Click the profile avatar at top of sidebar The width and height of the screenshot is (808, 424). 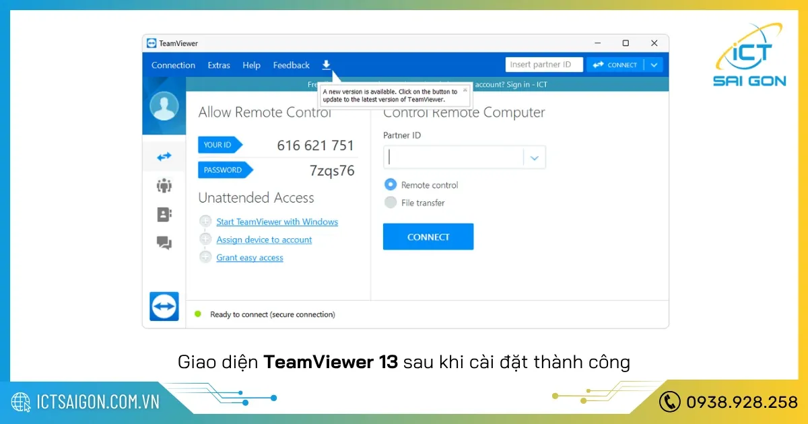click(164, 106)
